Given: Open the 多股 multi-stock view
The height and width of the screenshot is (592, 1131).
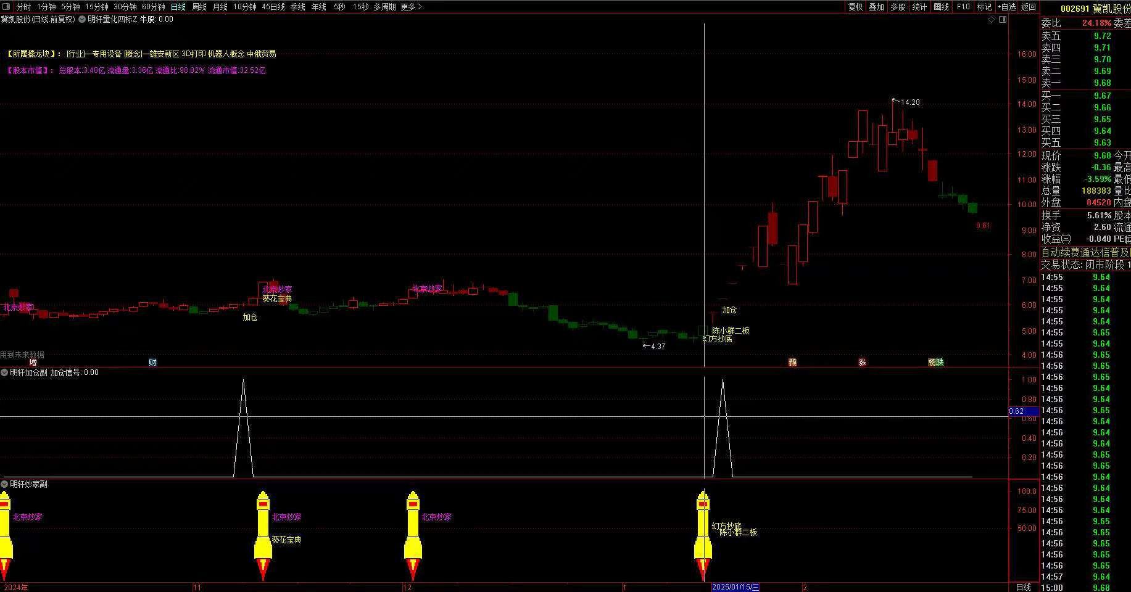Looking at the screenshot, I should click(x=898, y=7).
